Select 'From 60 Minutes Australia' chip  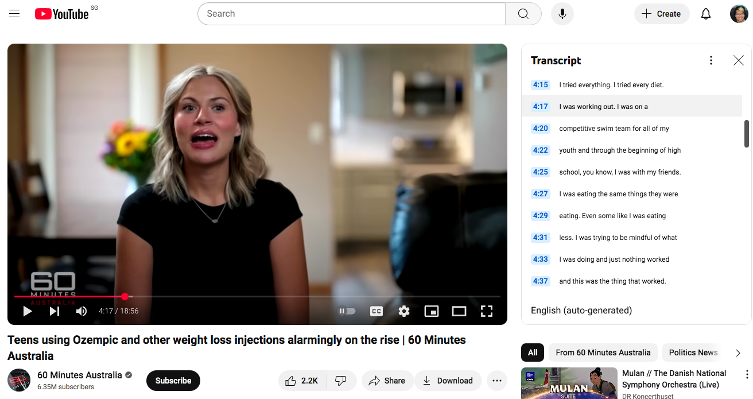pyautogui.click(x=603, y=352)
